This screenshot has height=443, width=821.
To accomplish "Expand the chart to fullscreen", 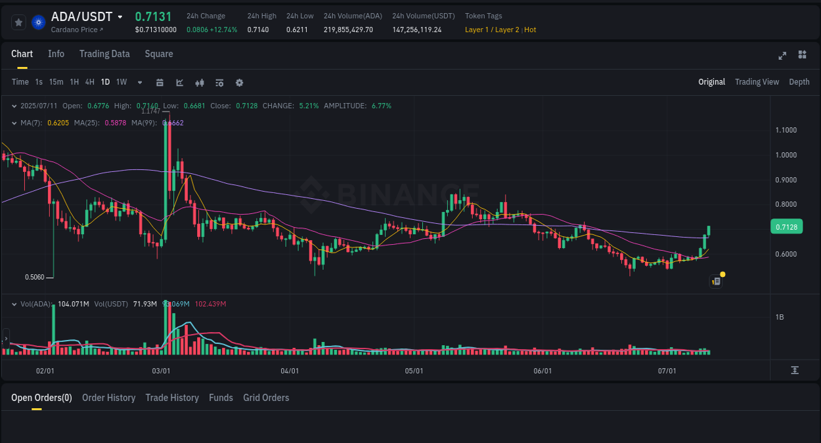I will [x=782, y=56].
